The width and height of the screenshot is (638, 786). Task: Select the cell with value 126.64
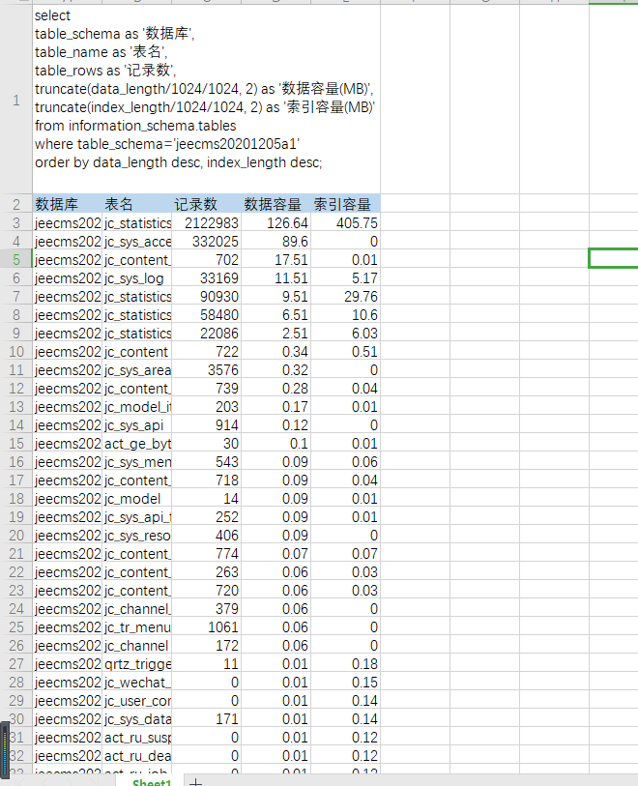(276, 222)
